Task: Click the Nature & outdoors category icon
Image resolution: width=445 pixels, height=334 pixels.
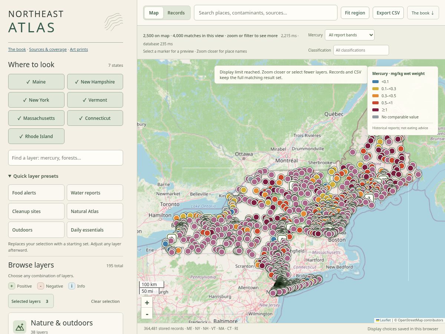Action: 20,327
